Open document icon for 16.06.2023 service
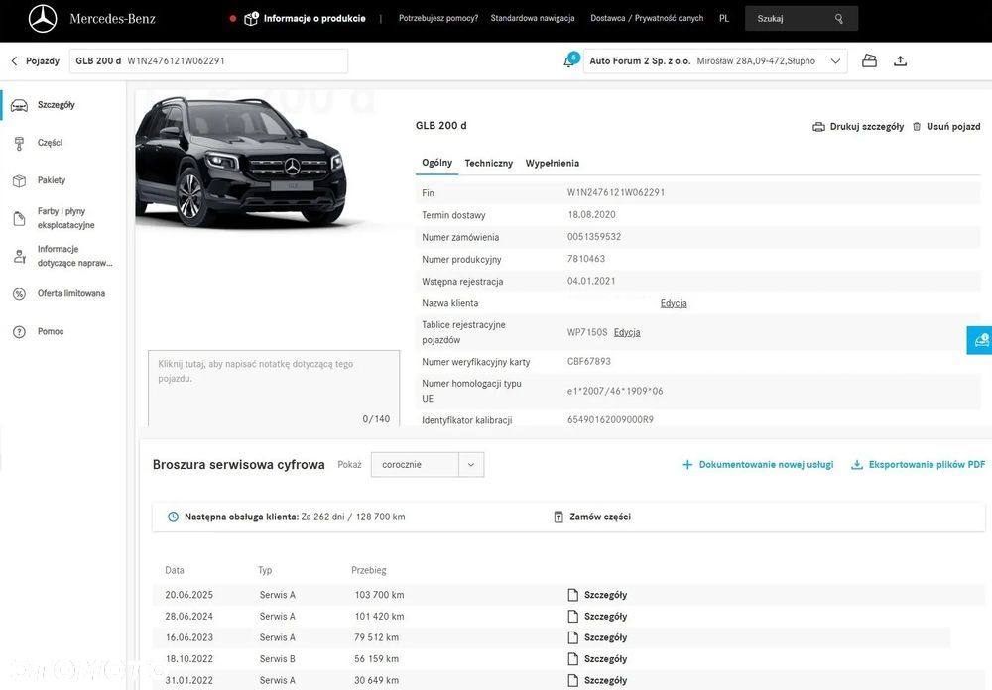The image size is (992, 690). point(573,637)
